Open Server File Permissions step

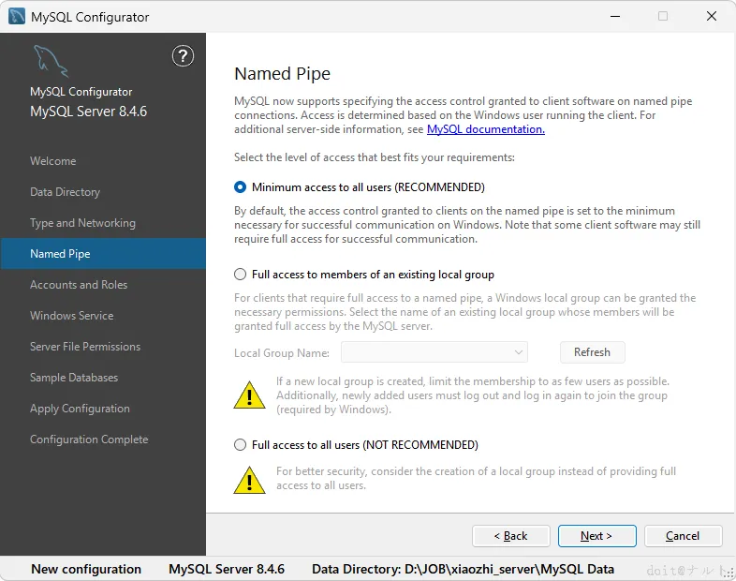click(85, 347)
